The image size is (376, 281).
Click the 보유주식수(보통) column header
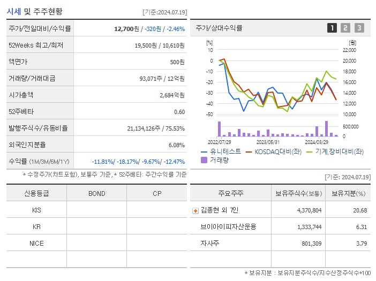point(298,193)
